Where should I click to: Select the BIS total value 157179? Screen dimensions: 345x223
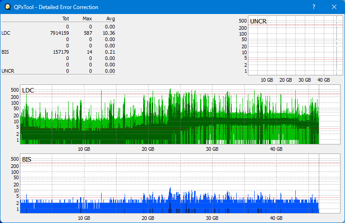[61, 52]
